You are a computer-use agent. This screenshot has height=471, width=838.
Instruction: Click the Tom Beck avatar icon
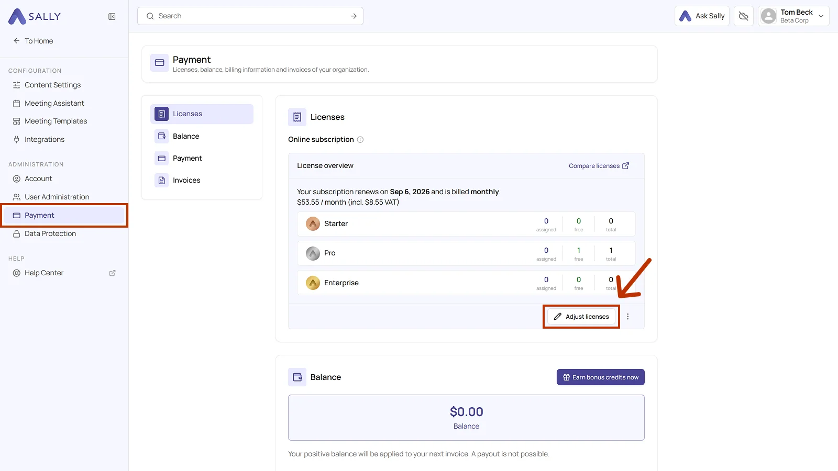click(768, 16)
